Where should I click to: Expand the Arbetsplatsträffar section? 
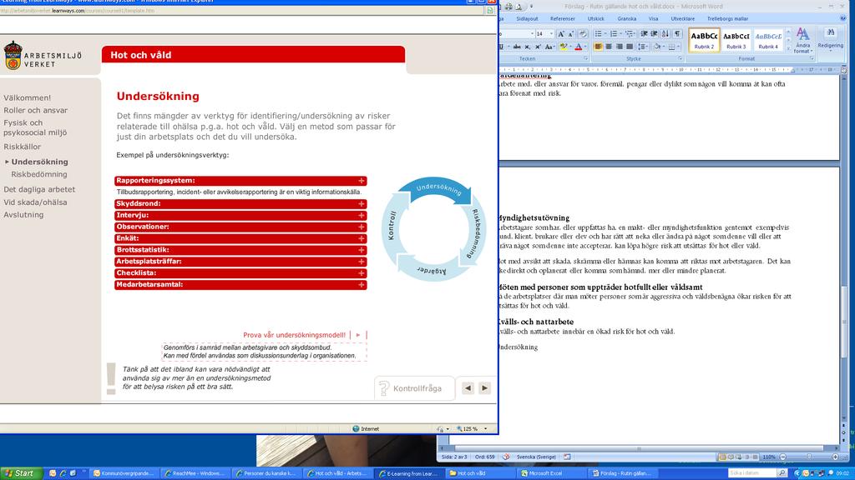tap(240, 262)
